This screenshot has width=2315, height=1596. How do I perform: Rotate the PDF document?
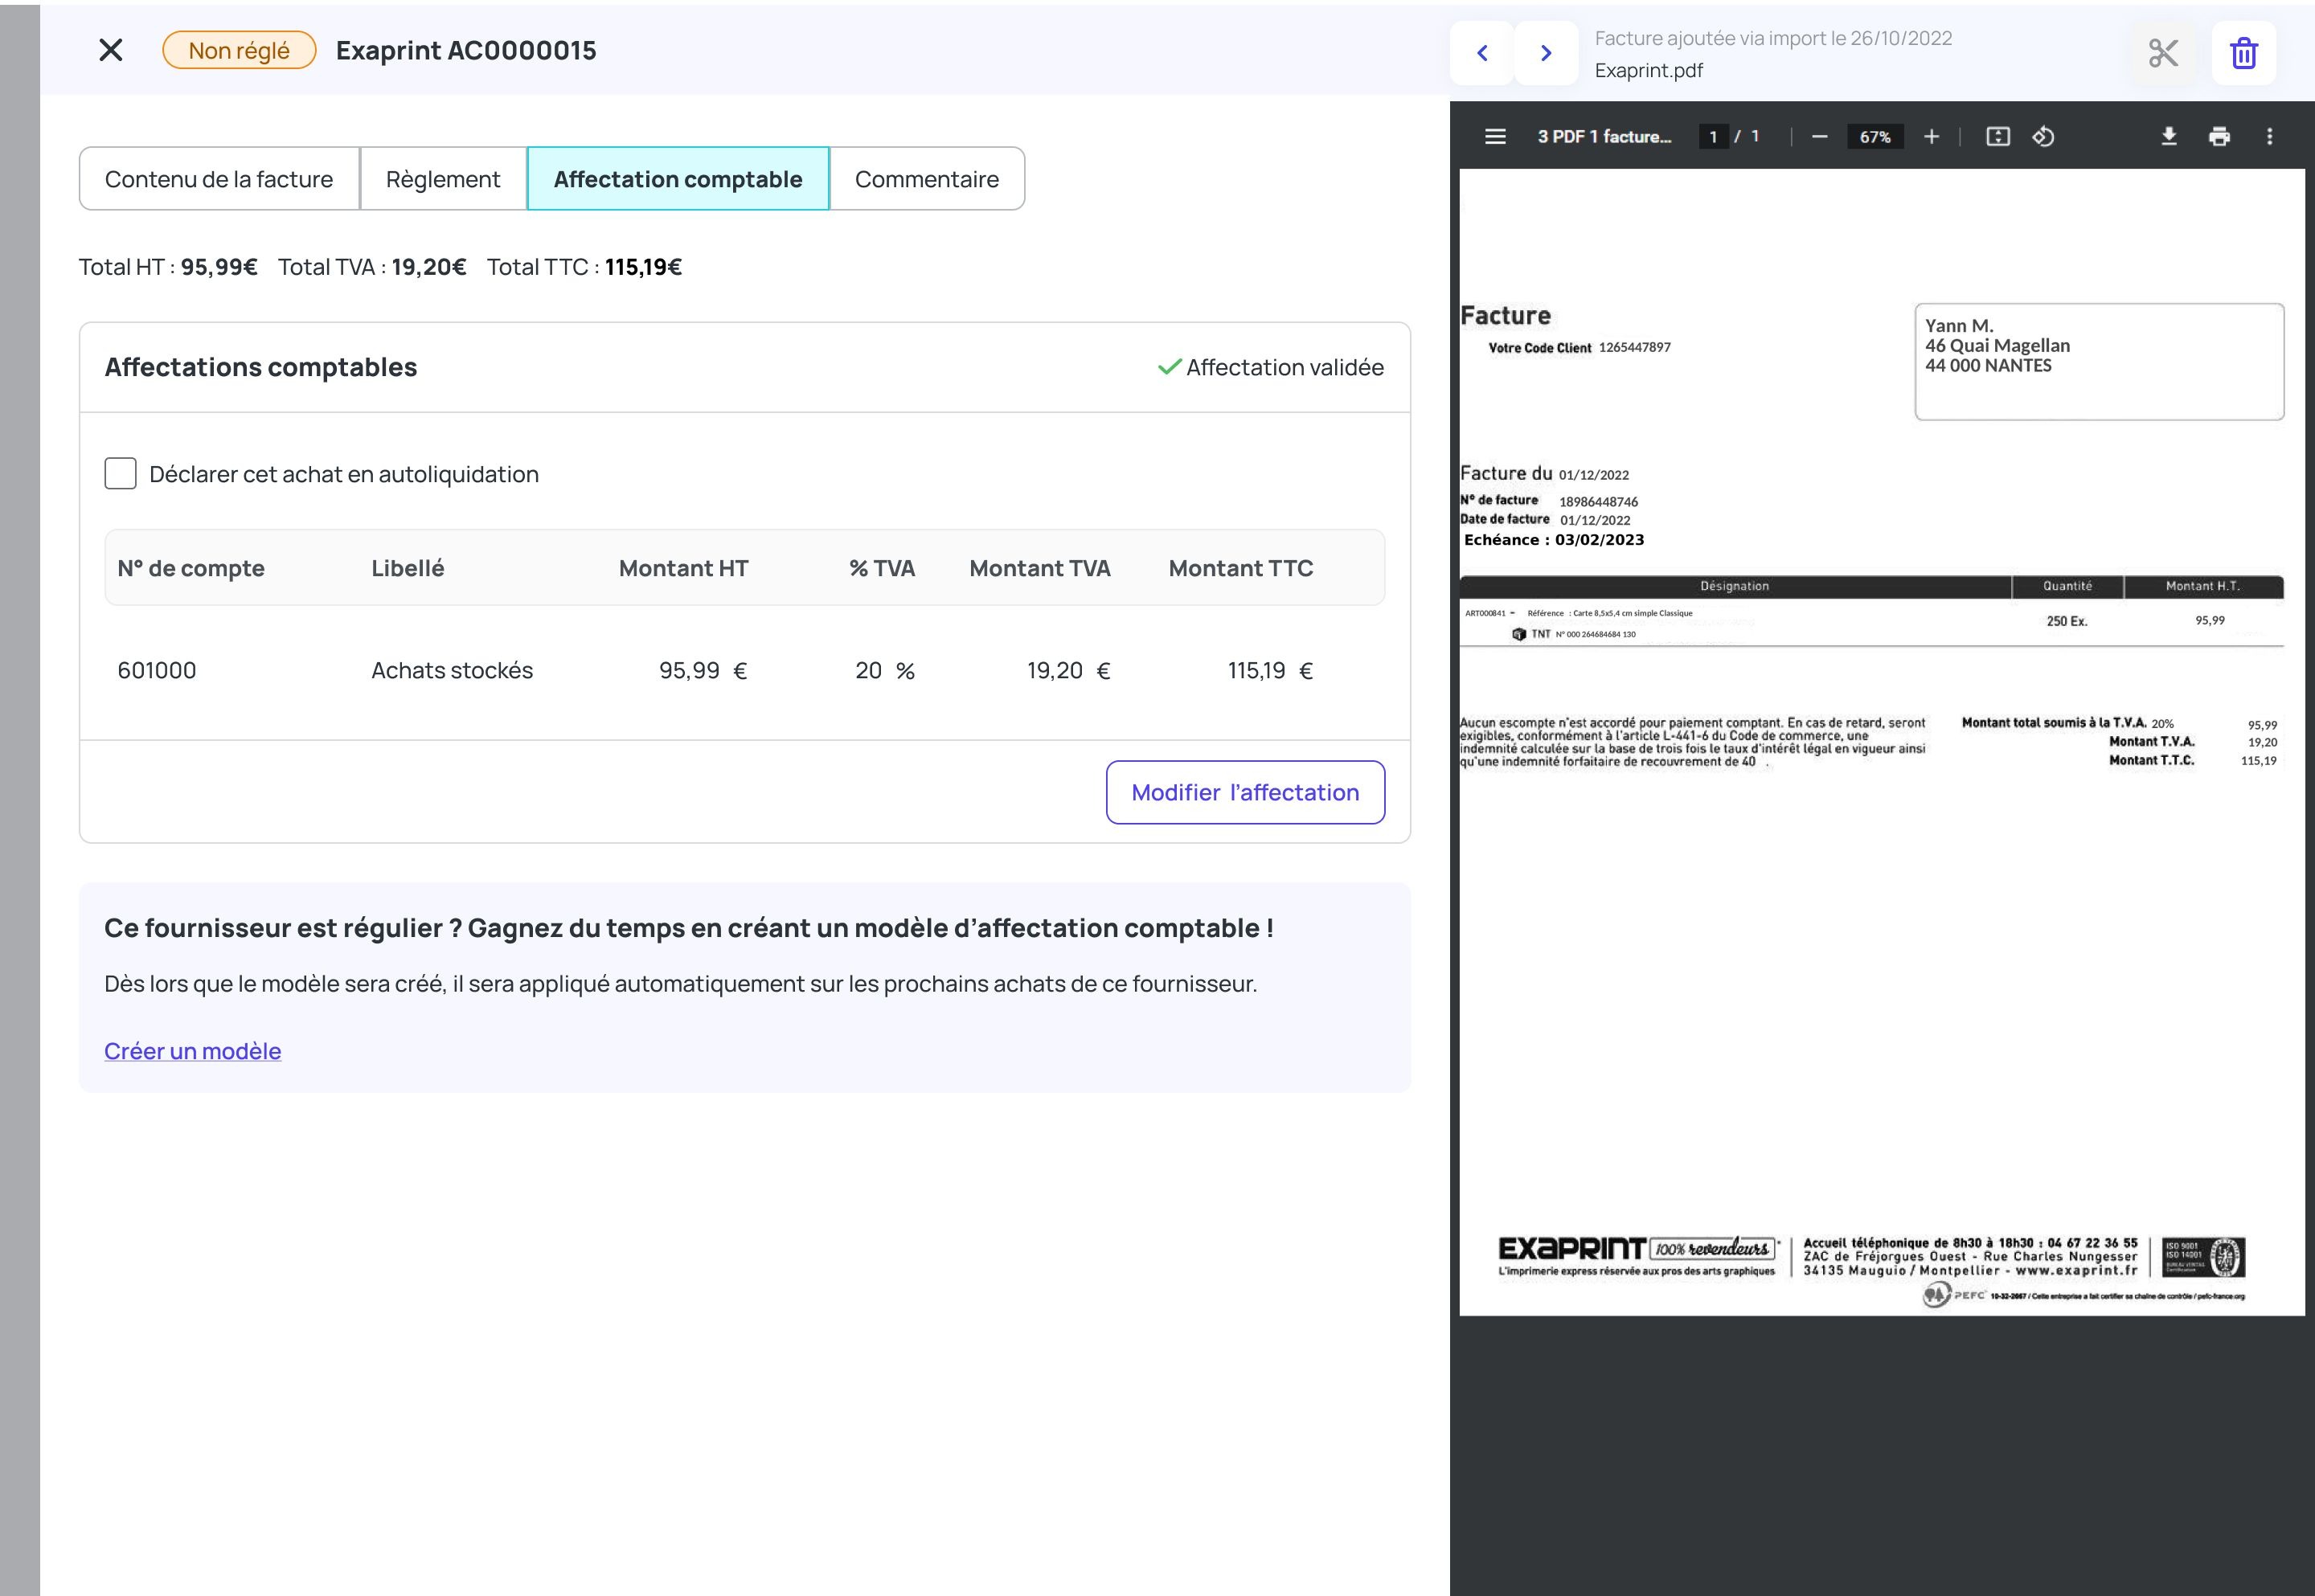coord(2043,137)
